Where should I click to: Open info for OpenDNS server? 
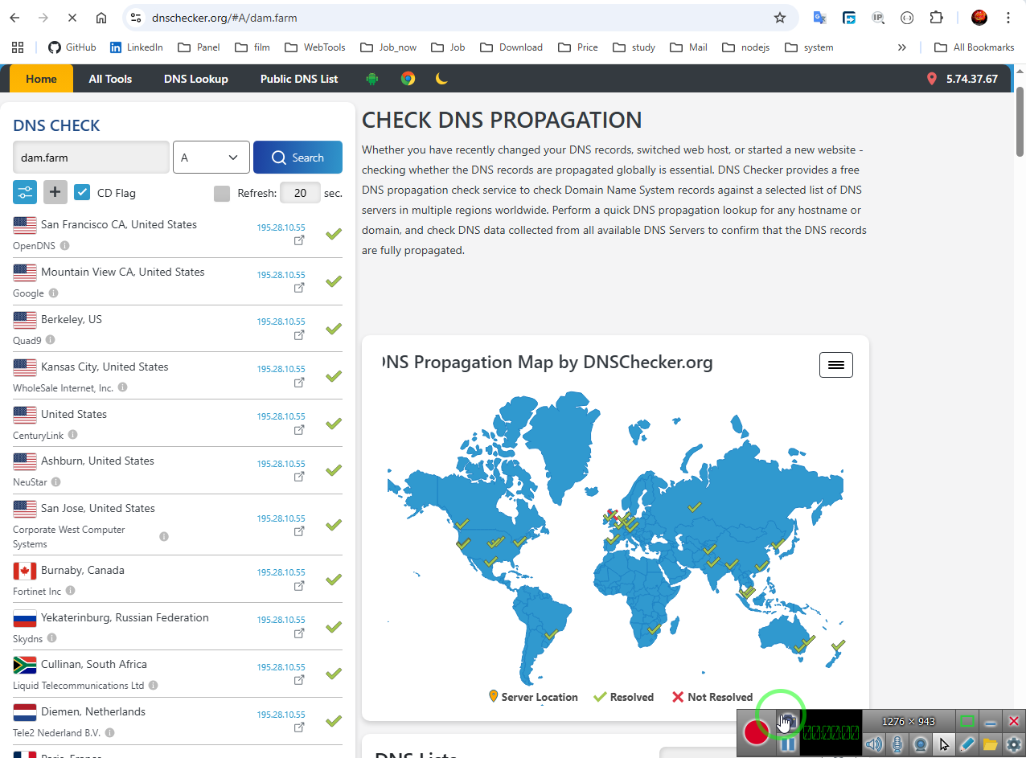65,246
